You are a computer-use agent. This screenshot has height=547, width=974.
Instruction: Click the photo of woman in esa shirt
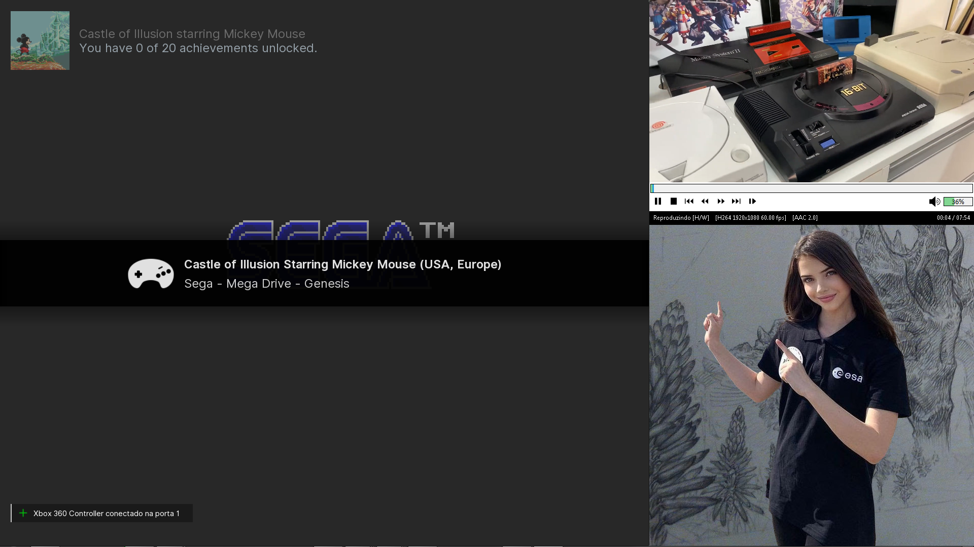tap(811, 385)
